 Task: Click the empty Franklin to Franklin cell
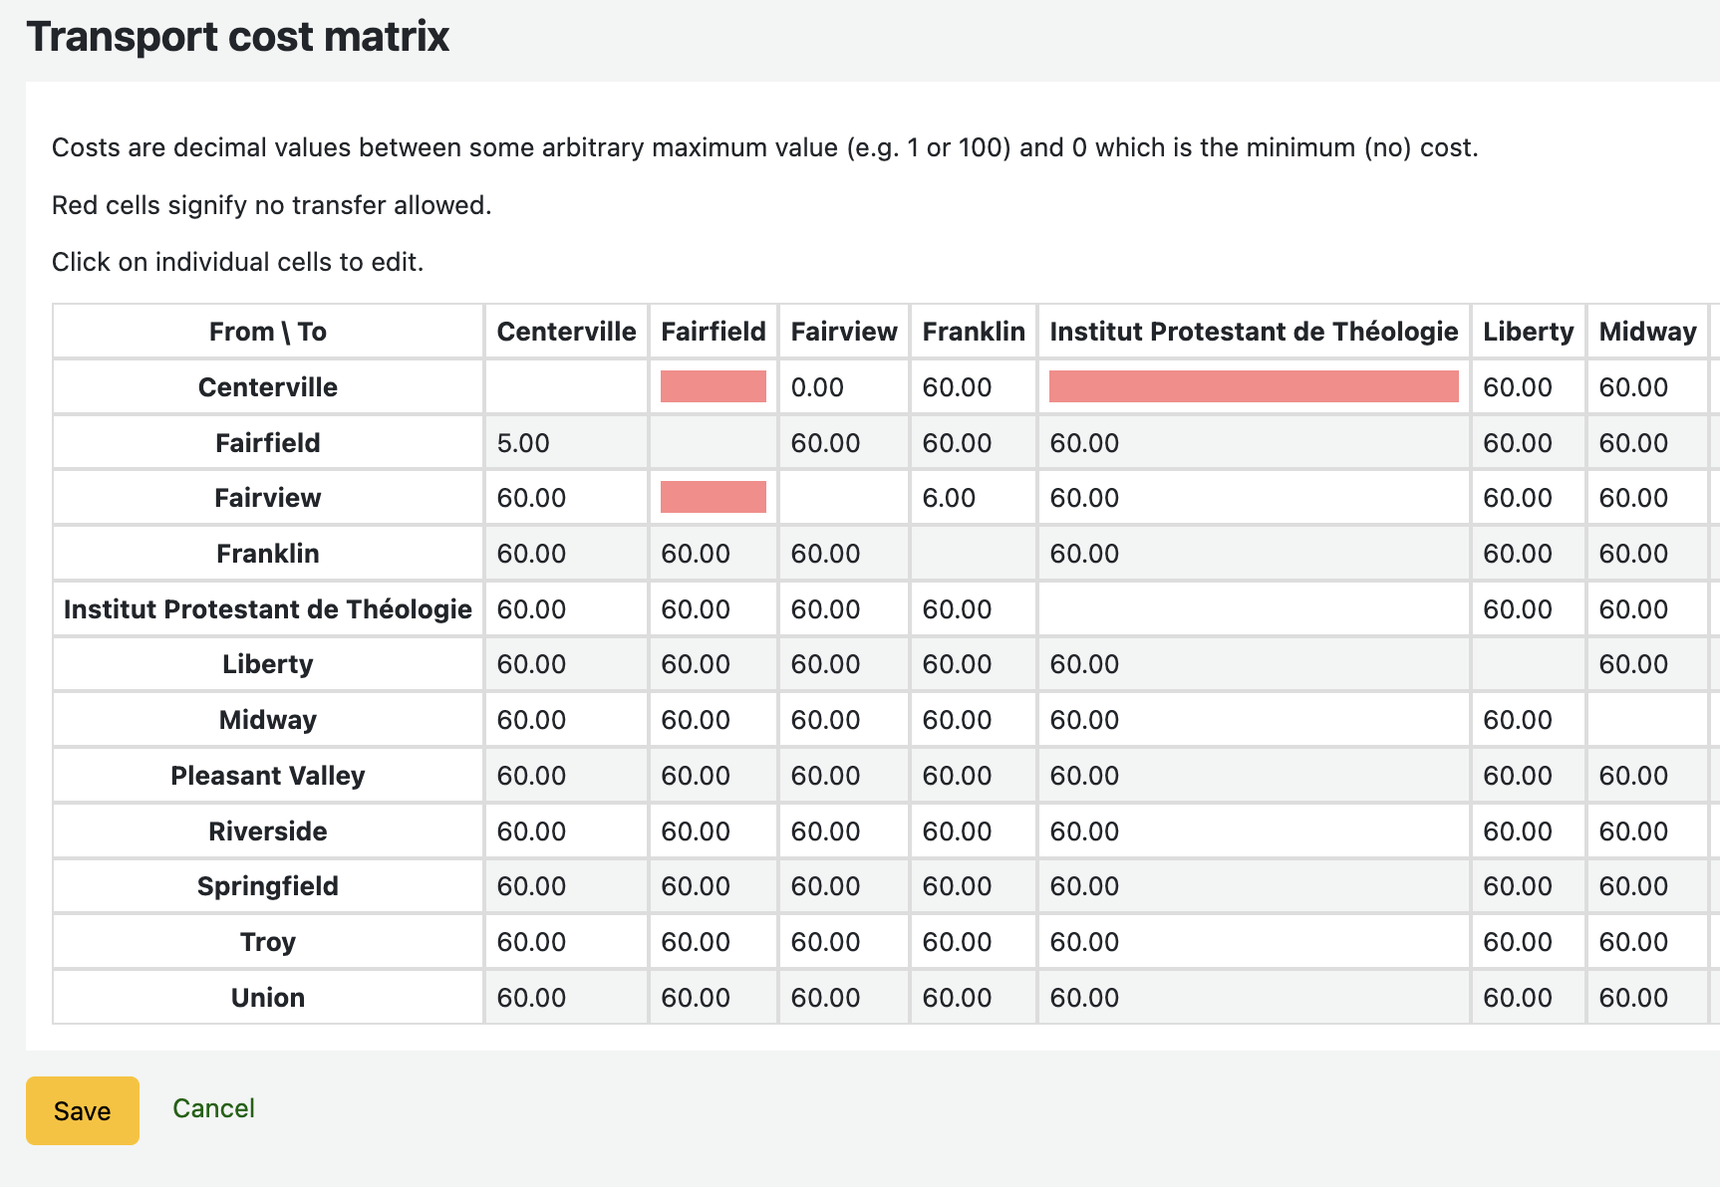(973, 554)
